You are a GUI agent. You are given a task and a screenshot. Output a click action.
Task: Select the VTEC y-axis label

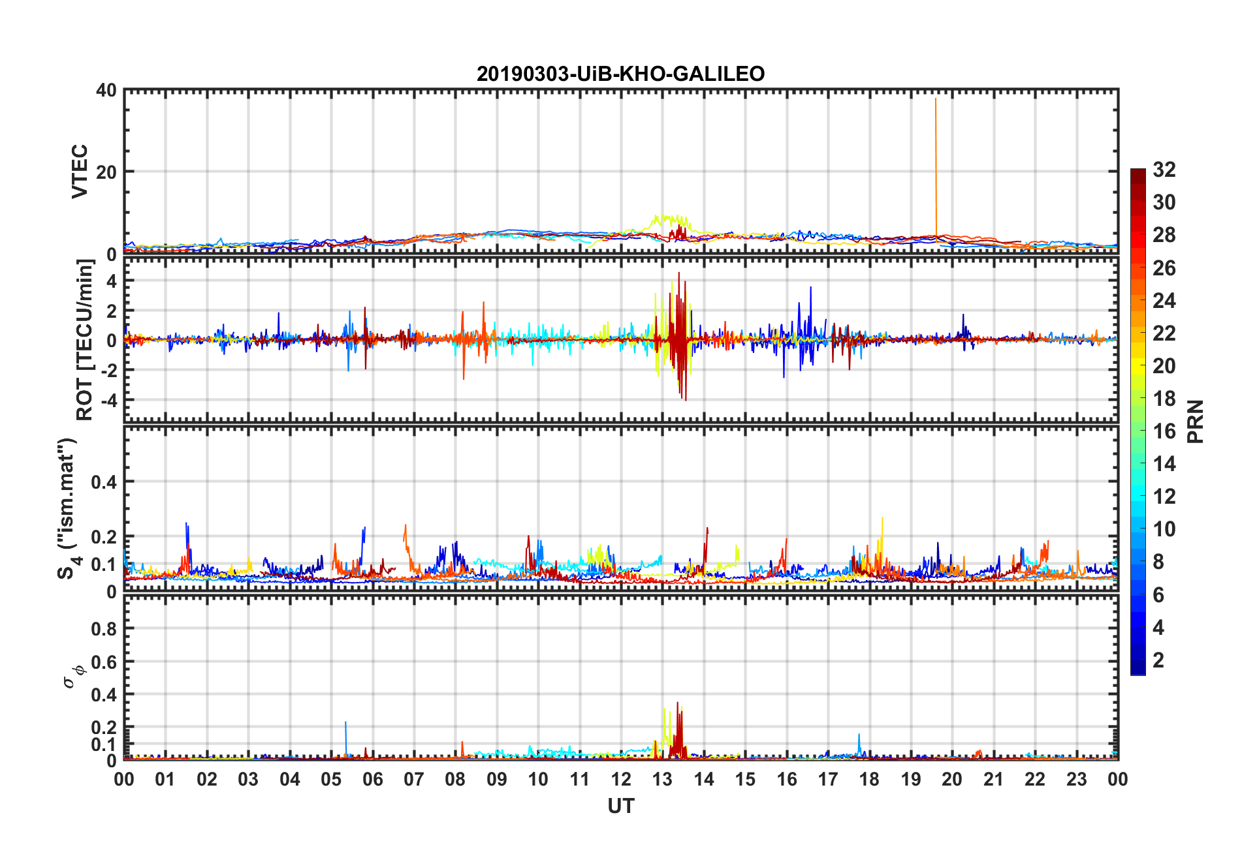click(79, 172)
